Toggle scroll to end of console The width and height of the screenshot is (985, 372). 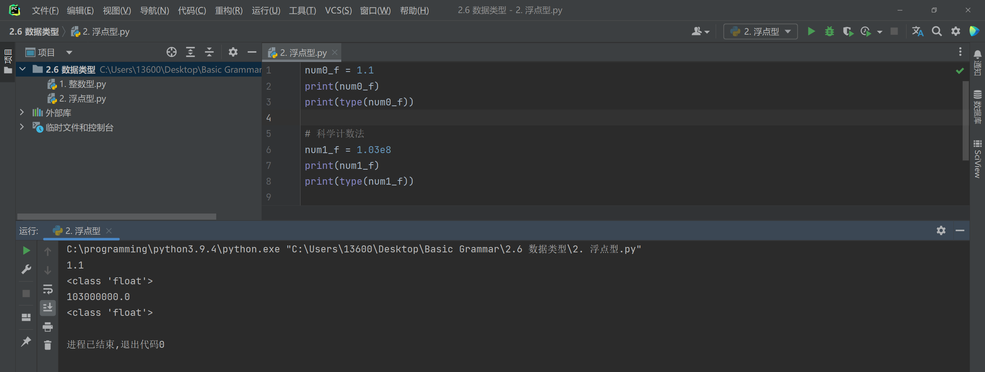click(48, 308)
